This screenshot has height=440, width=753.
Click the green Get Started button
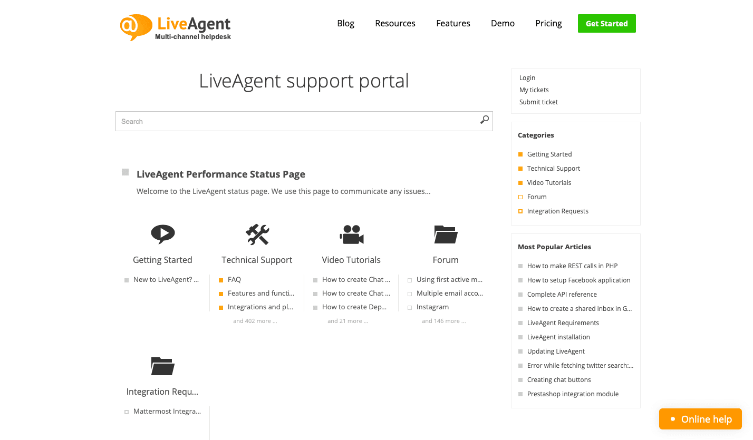point(607,24)
